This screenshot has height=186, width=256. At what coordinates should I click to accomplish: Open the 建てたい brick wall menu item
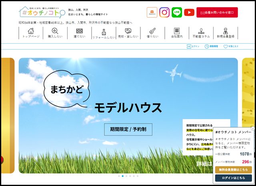point(79,33)
